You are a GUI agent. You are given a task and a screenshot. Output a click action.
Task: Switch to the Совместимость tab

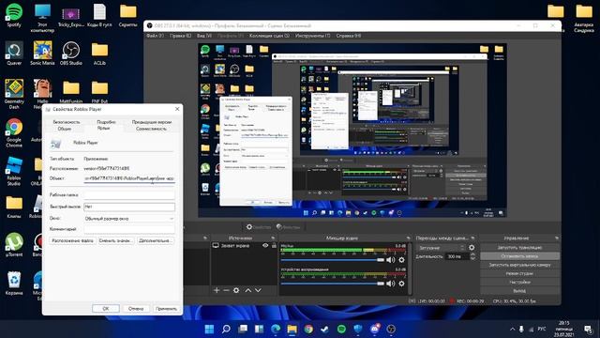[x=151, y=129]
